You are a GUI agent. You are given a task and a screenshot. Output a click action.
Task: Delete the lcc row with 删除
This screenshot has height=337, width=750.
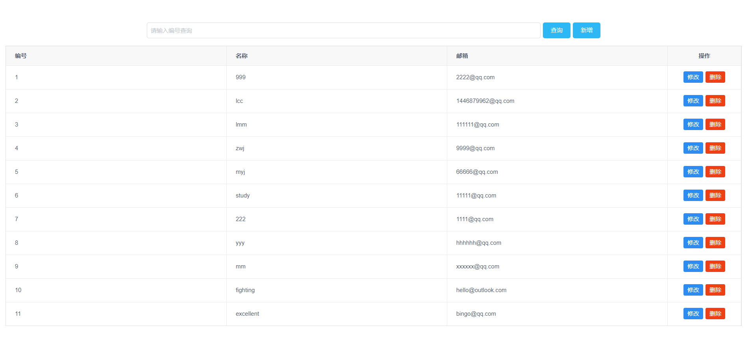[x=715, y=101]
